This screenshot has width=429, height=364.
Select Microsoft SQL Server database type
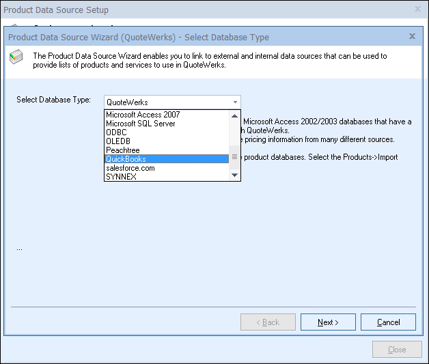pos(141,124)
